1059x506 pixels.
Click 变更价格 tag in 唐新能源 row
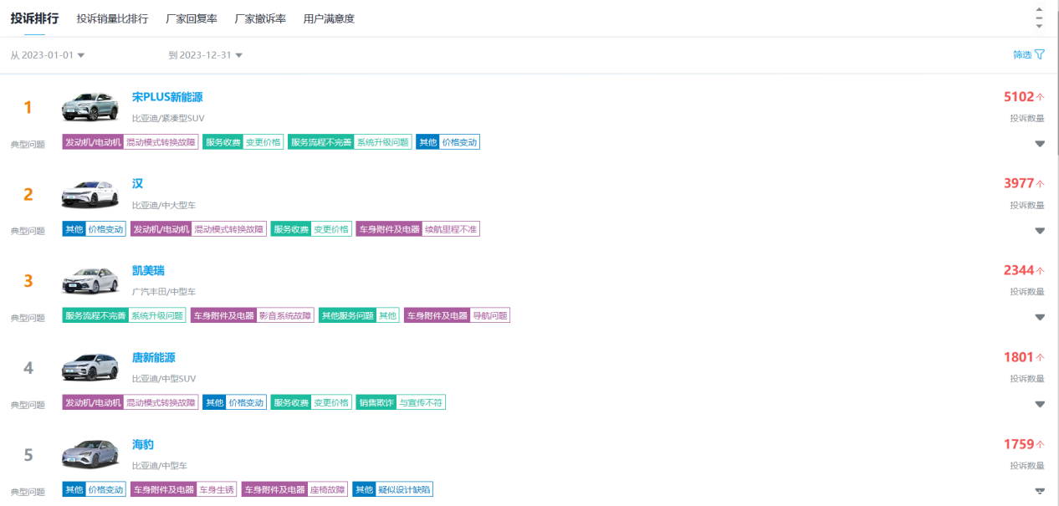[331, 403]
